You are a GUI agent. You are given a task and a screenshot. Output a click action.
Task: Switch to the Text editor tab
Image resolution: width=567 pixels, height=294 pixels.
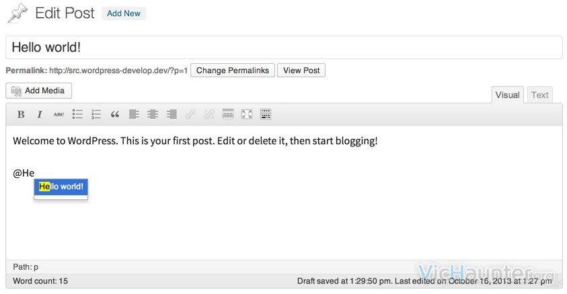pos(539,95)
